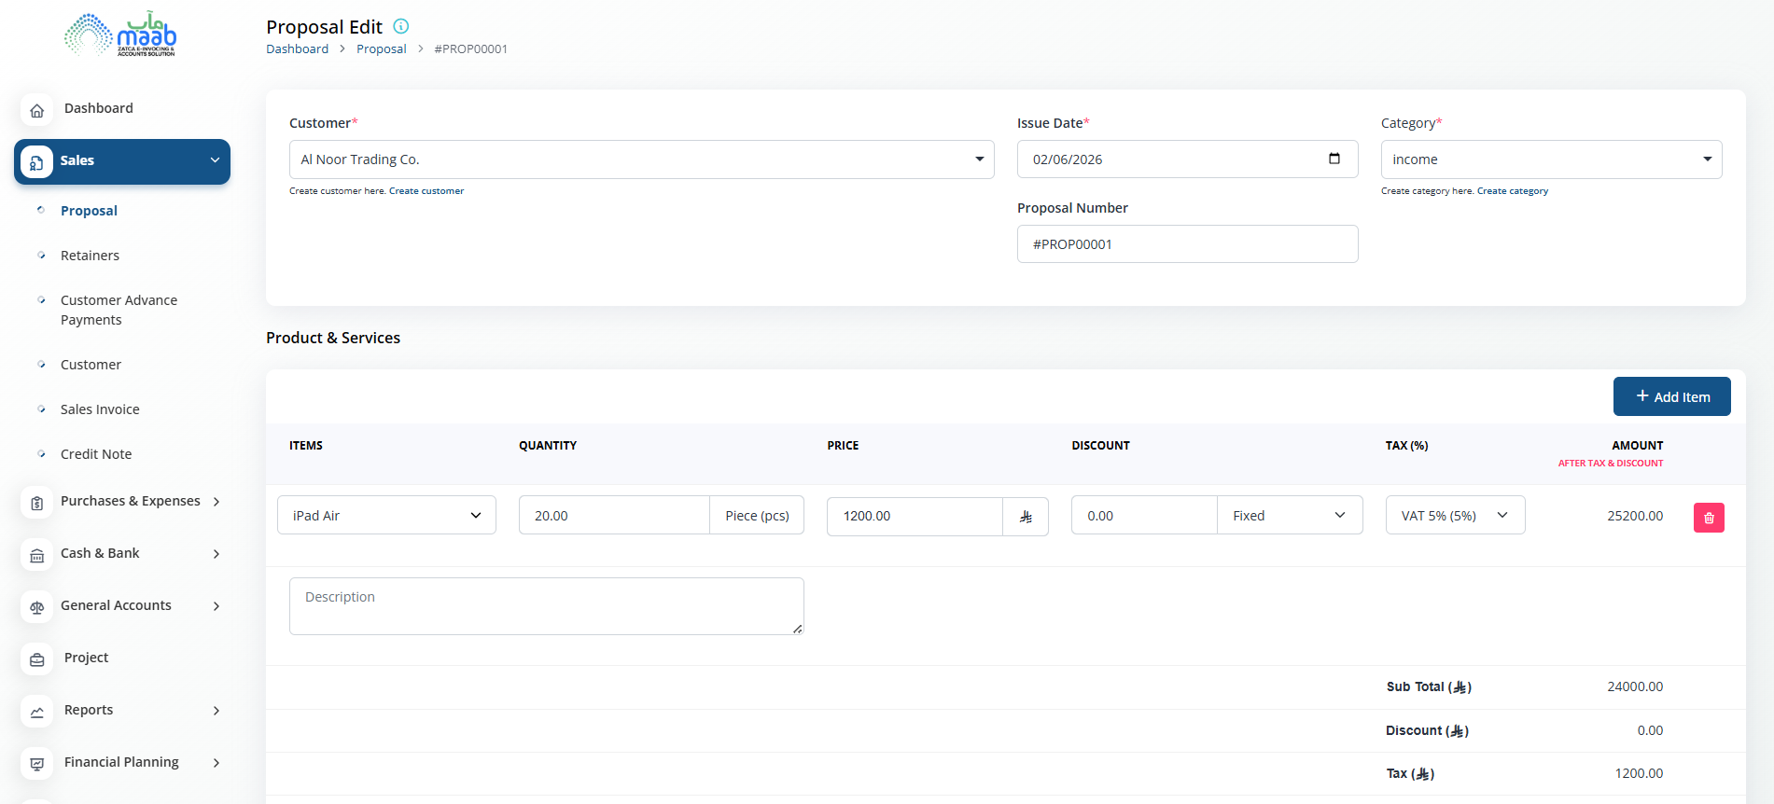Expand Cash & Bank submenu arrow

click(x=217, y=554)
